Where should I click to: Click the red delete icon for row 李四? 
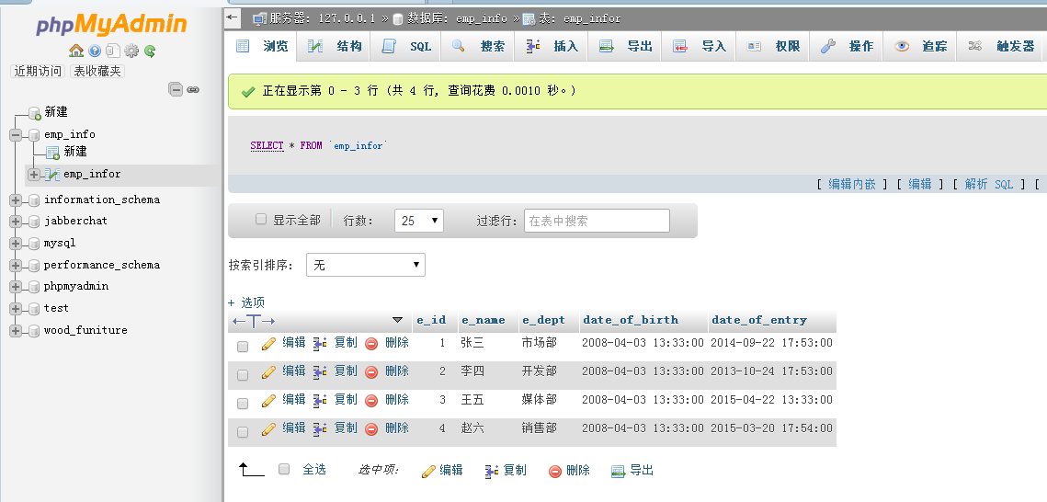click(371, 372)
